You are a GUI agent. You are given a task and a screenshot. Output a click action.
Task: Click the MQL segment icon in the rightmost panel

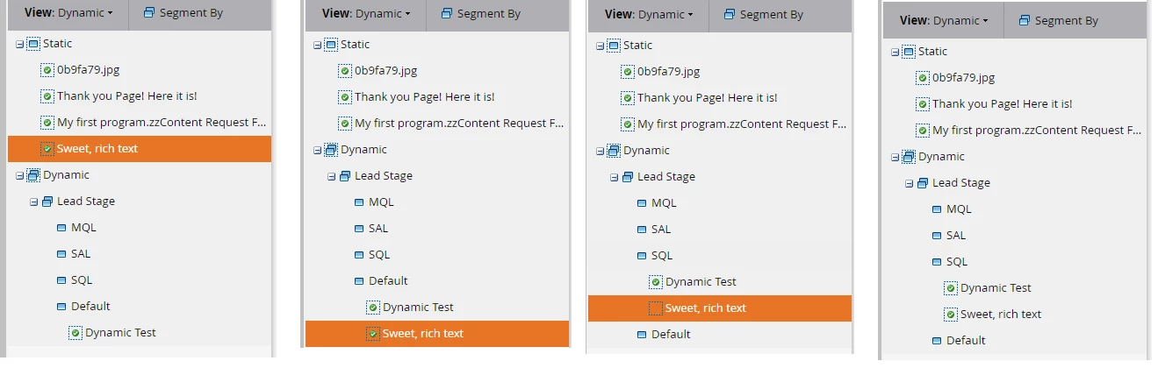tap(937, 209)
